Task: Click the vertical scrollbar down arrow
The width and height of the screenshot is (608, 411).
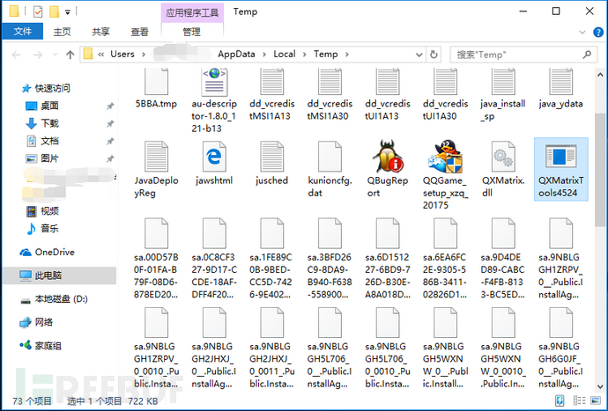Action: point(600,386)
